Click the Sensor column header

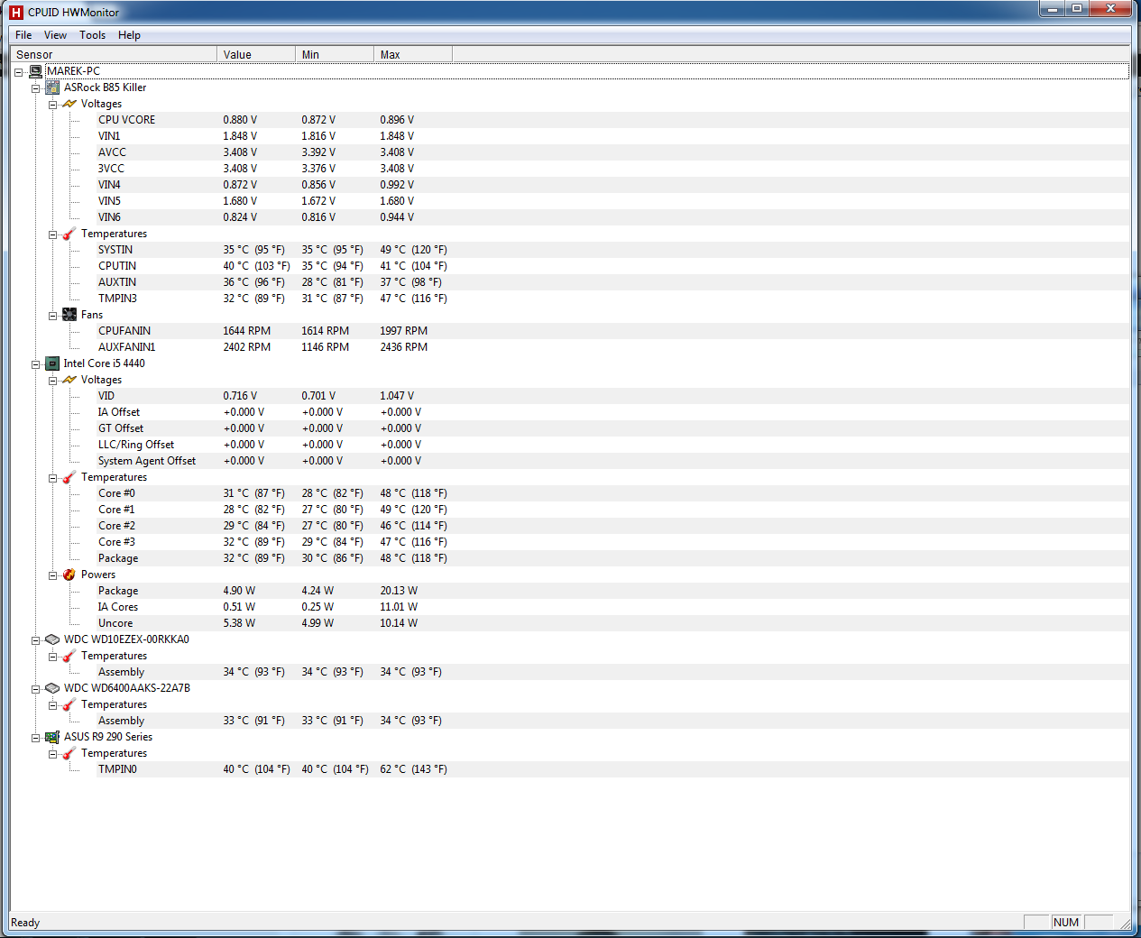pyautogui.click(x=114, y=54)
